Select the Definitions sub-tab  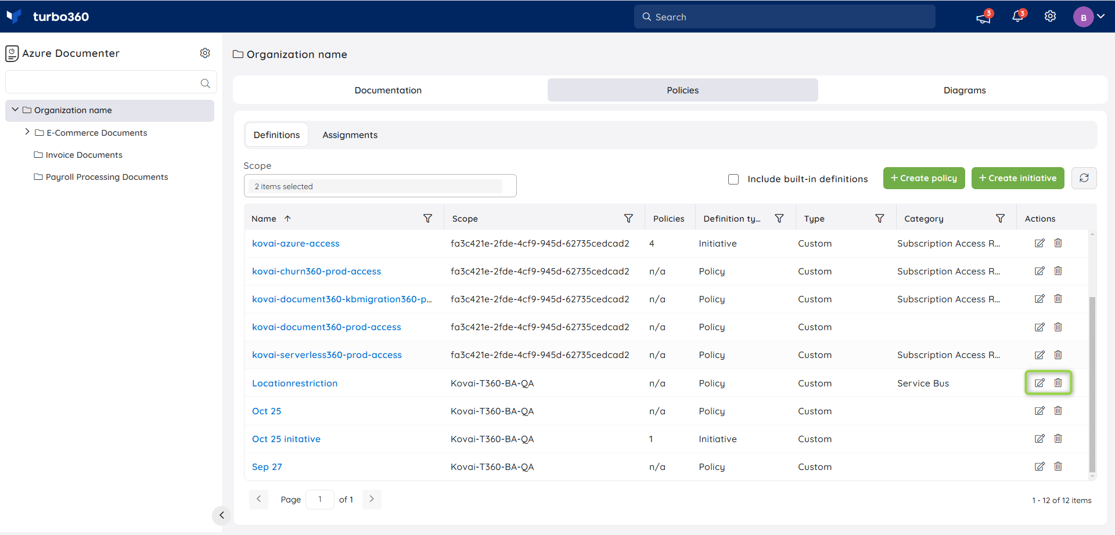(x=276, y=135)
